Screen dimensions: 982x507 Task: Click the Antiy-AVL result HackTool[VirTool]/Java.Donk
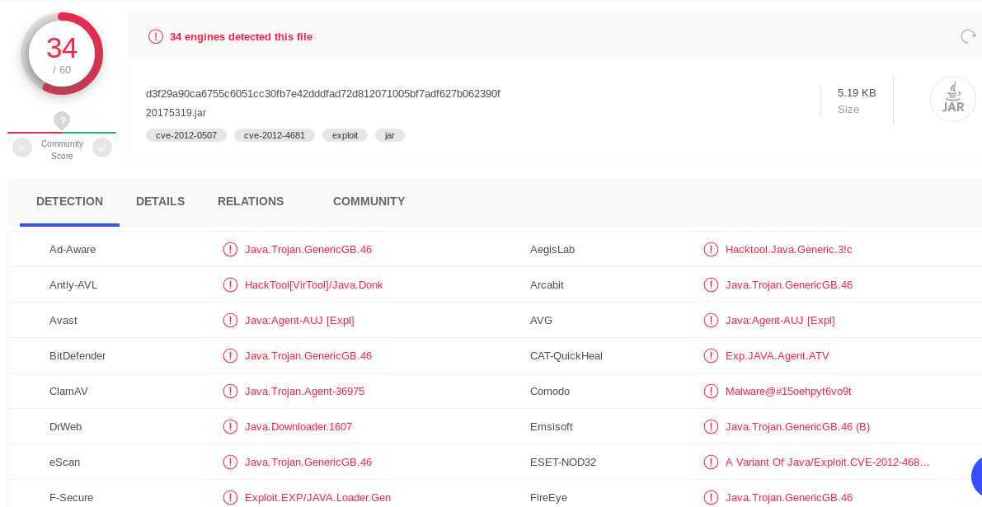click(x=314, y=284)
